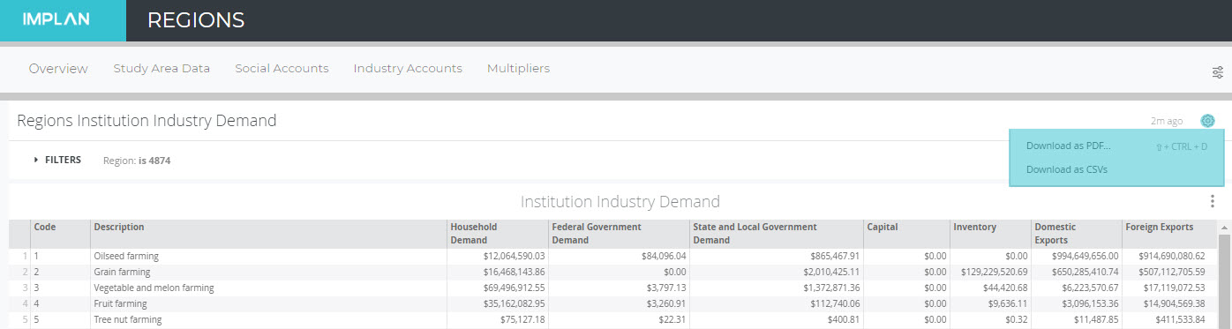Click the value $22.31

tap(672, 319)
